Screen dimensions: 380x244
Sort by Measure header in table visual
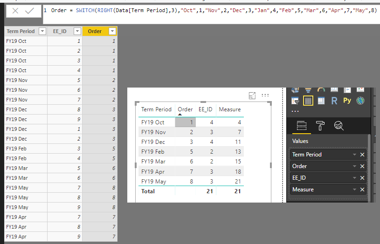pos(230,109)
